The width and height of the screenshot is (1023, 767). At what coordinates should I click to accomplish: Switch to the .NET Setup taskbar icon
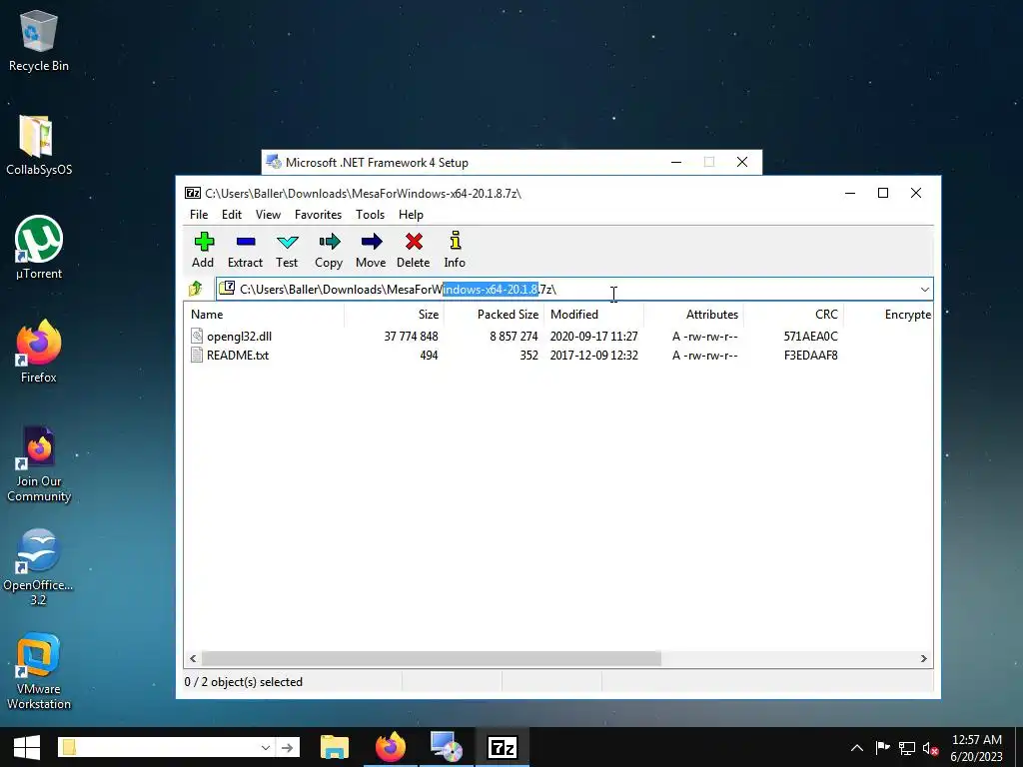447,747
